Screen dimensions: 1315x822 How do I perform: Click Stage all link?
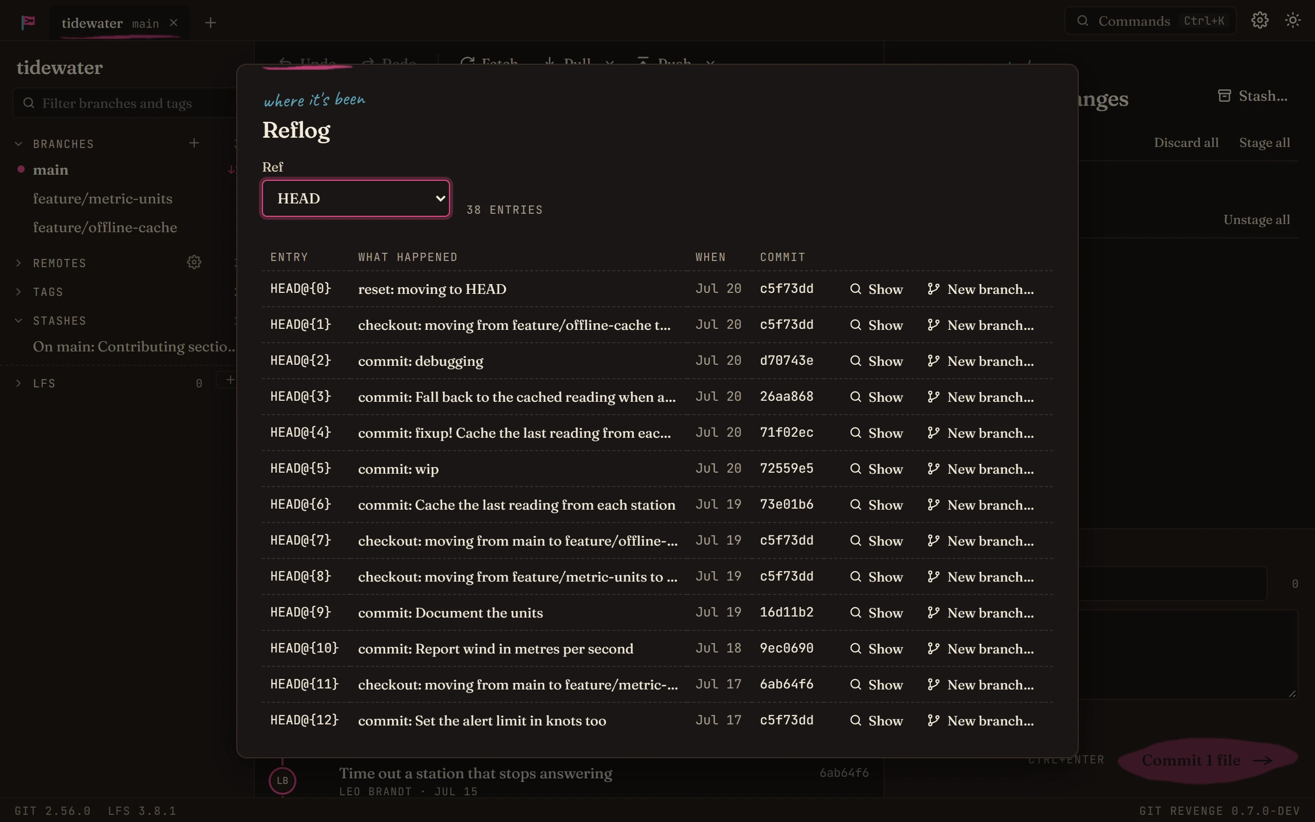click(x=1265, y=143)
